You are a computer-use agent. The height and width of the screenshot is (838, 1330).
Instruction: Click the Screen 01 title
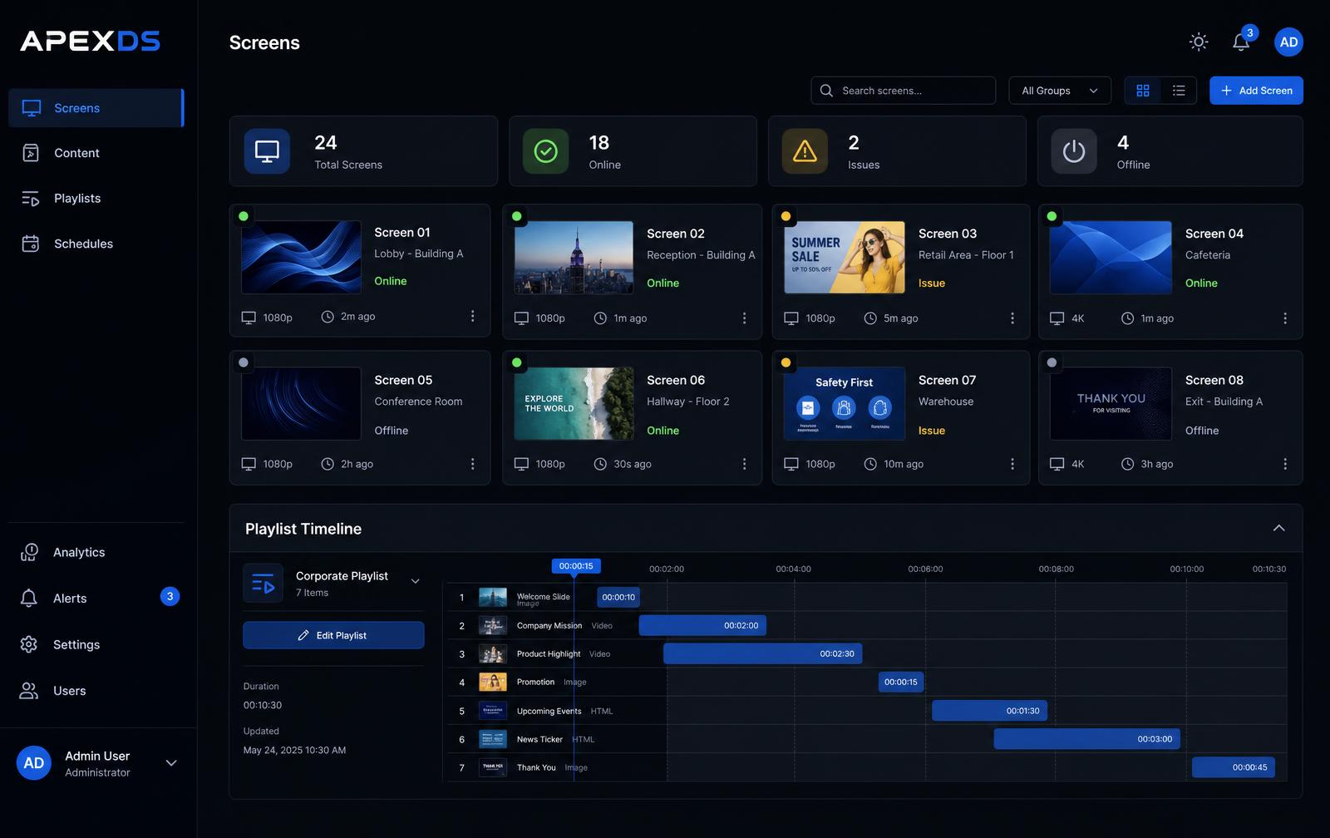click(402, 233)
